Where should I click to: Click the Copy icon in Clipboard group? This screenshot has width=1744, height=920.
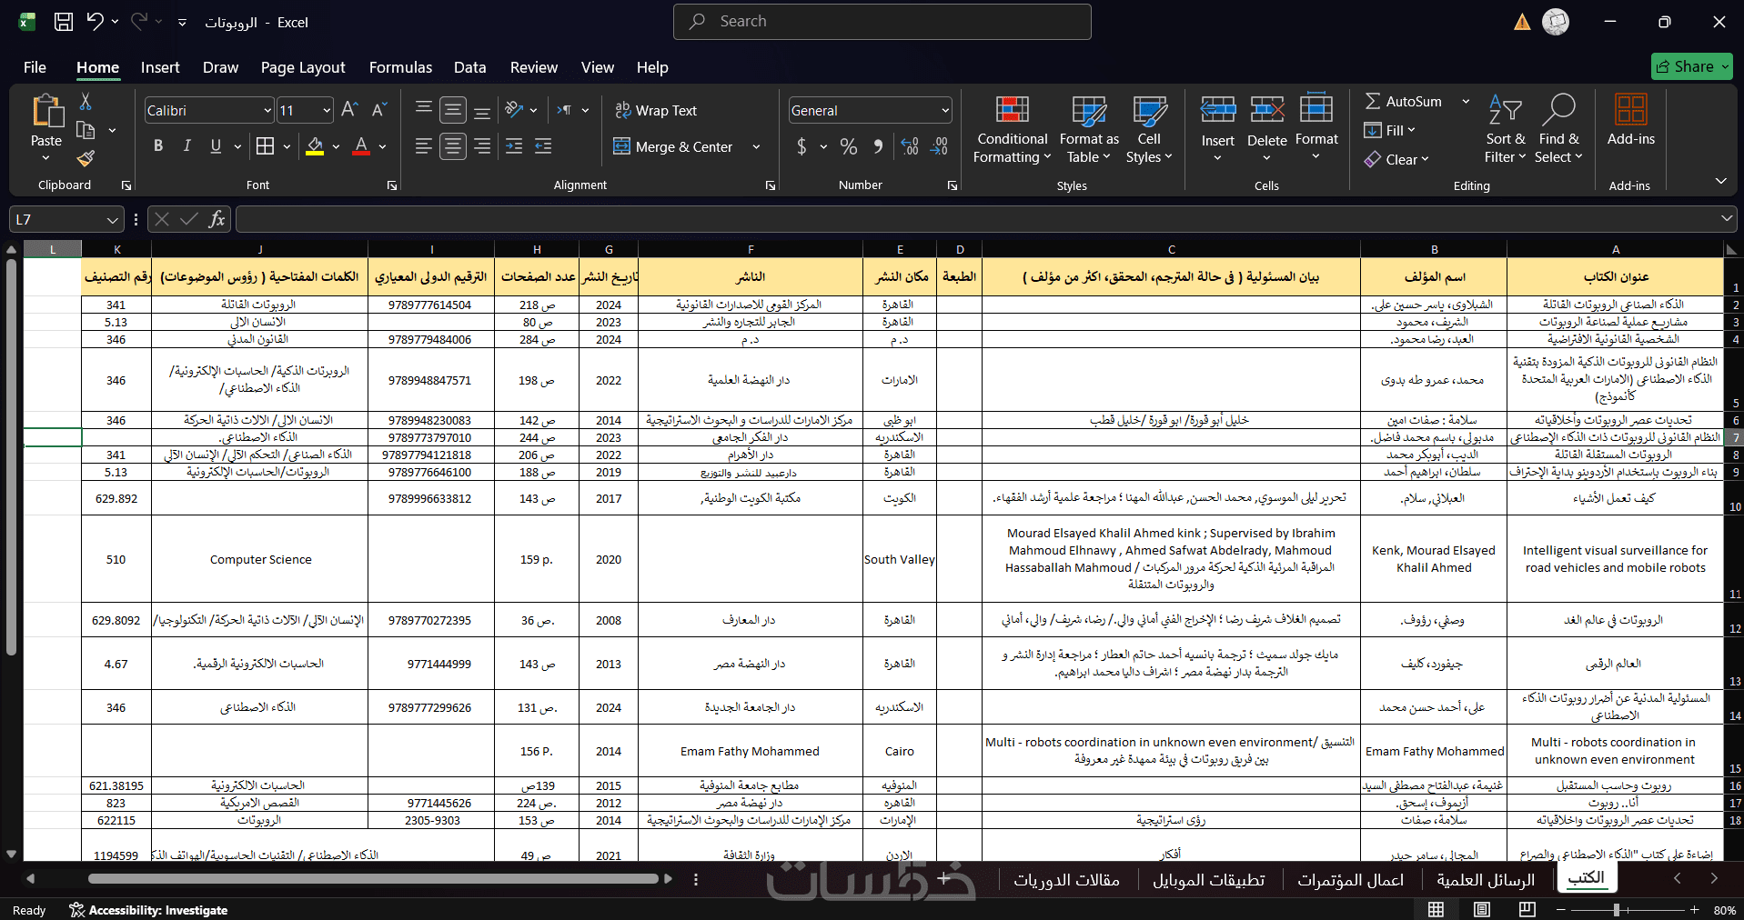click(x=86, y=130)
